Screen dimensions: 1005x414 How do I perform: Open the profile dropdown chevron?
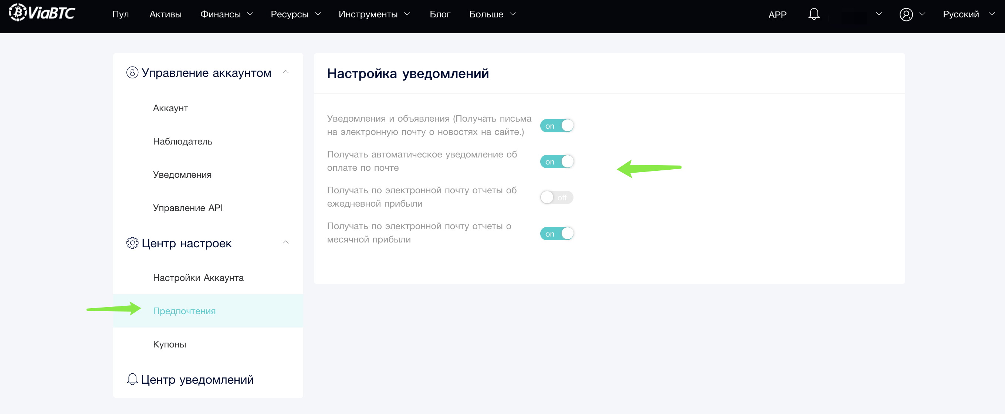[922, 14]
